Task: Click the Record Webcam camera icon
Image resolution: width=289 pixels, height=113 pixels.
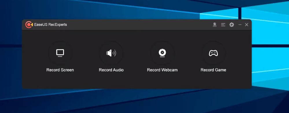Action: pyautogui.click(x=162, y=53)
